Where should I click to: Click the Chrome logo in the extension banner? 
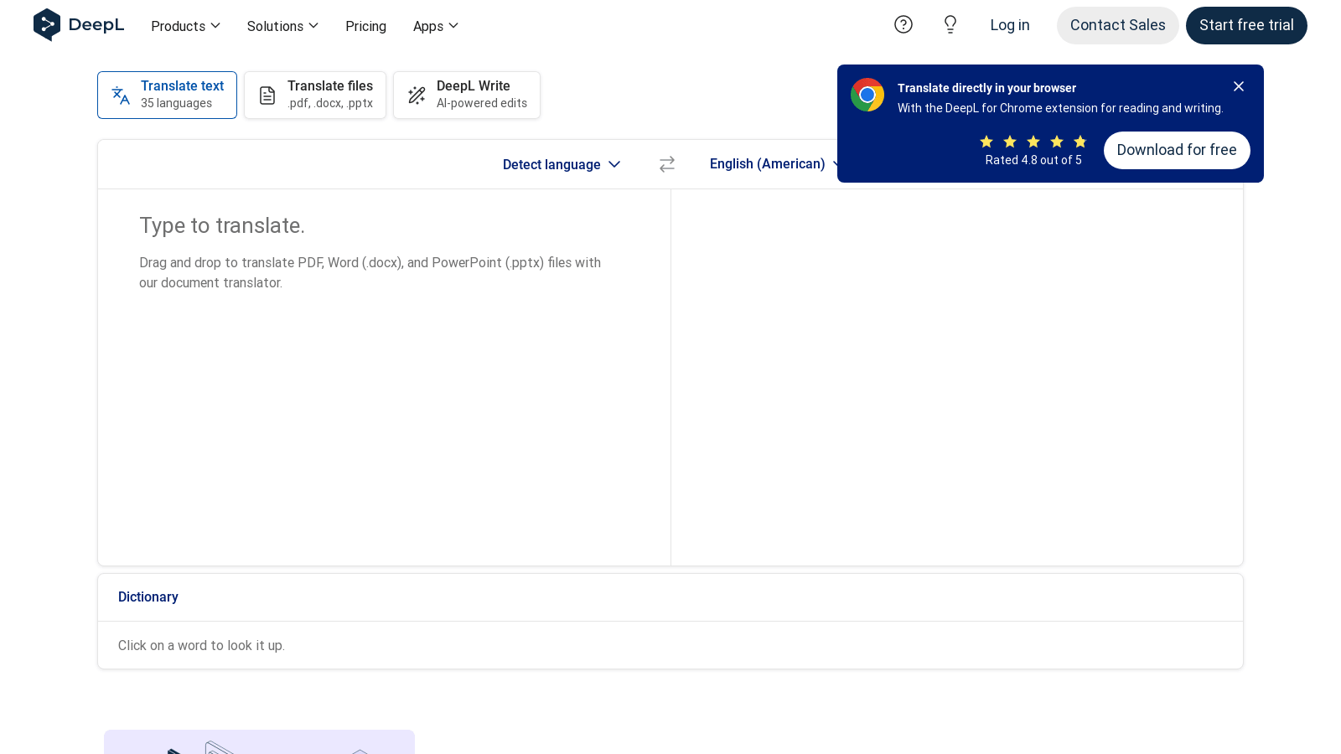tap(867, 95)
